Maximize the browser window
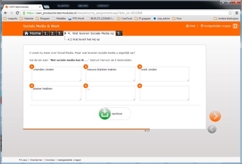Viewport: 242px width, 164px height. point(229,2)
